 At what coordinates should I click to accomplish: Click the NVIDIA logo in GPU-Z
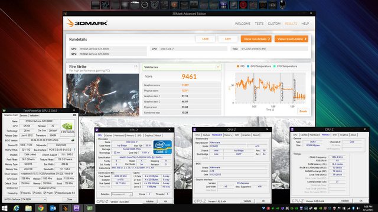point(67,127)
